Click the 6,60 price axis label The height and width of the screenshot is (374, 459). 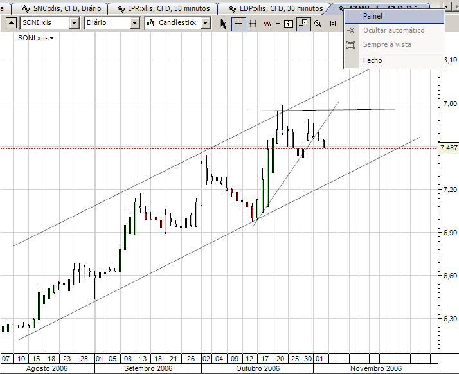[450, 276]
